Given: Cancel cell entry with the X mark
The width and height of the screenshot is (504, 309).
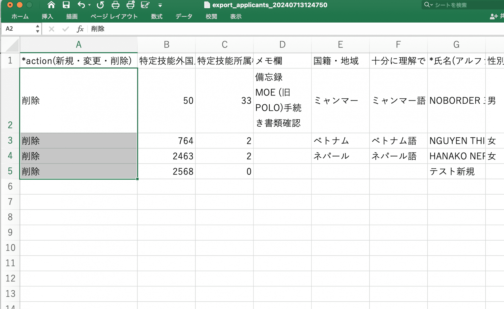Looking at the screenshot, I should (x=51, y=29).
